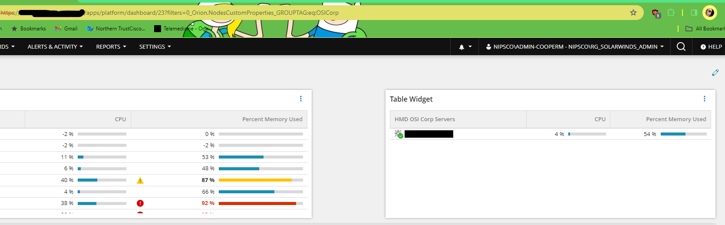This screenshot has width=725, height=225.
Task: Open the Alerts & Activity menu
Action: 55,46
